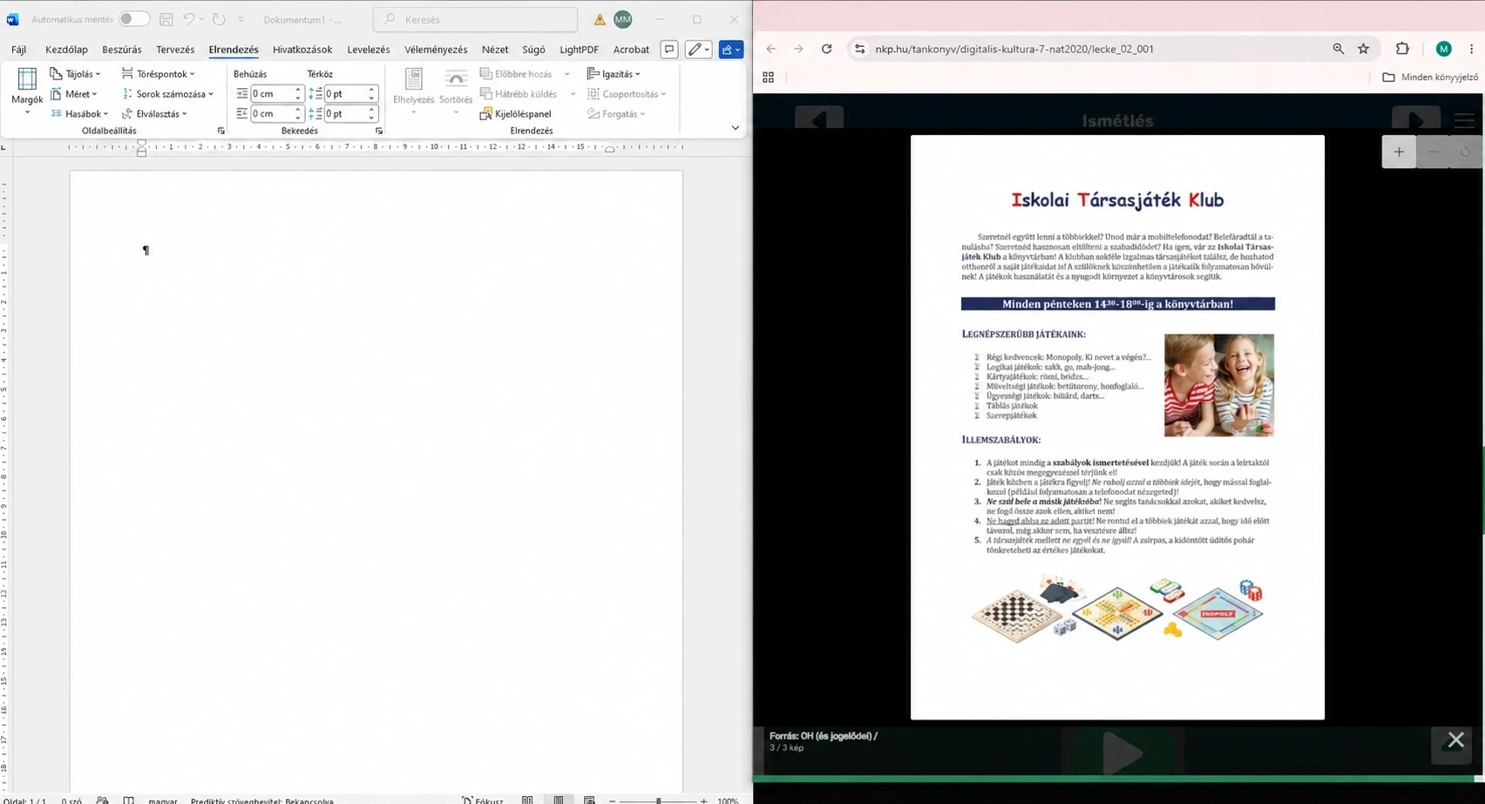Switch to Fókusz focus mode
1485x804 pixels.
[x=483, y=801]
